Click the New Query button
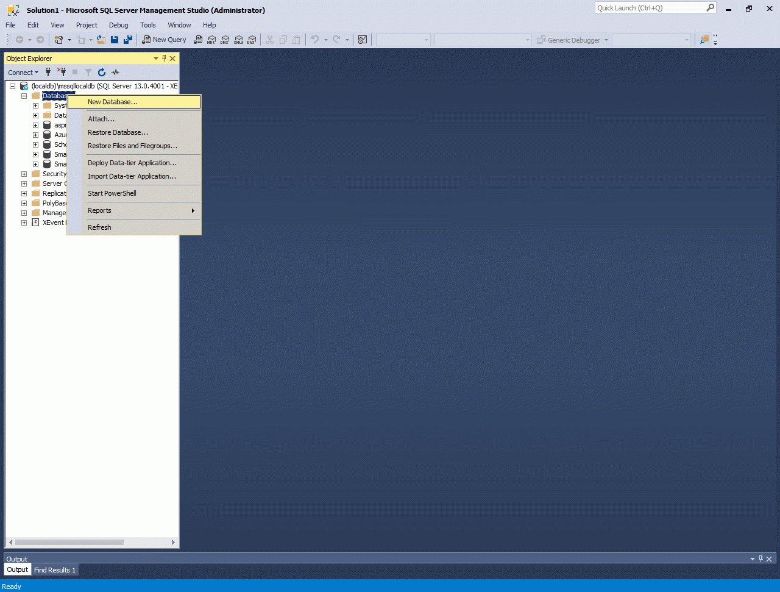Screen dimensions: 780x592 coord(164,40)
